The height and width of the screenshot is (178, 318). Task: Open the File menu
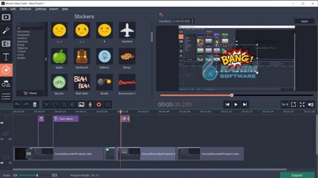pyautogui.click(x=4, y=9)
